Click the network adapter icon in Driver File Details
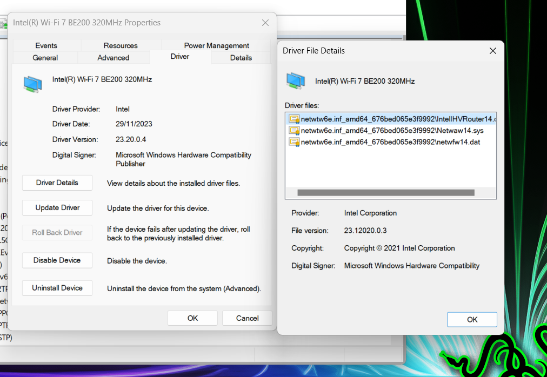Viewport: 547px width, 377px height. coord(296,80)
